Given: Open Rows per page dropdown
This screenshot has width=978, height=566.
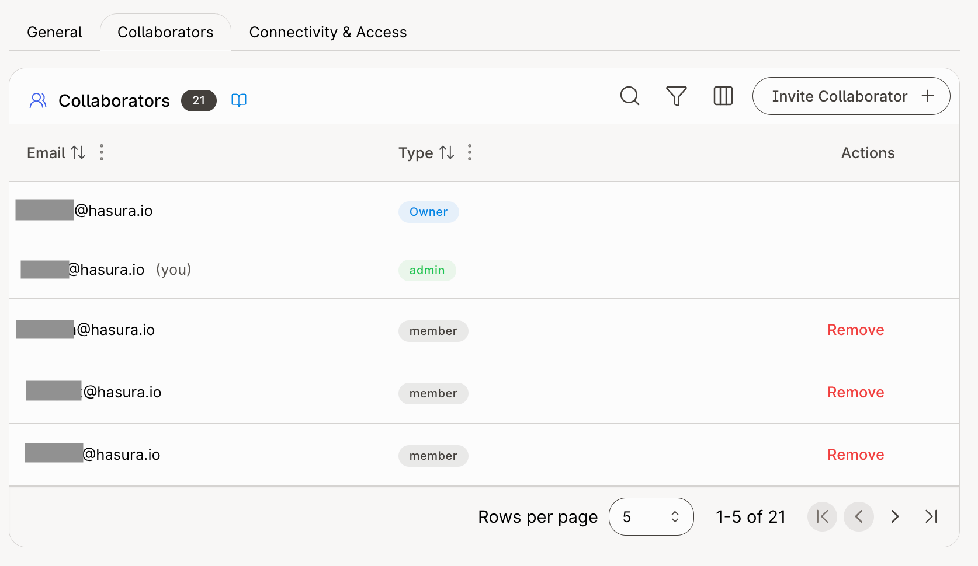Looking at the screenshot, I should tap(651, 516).
